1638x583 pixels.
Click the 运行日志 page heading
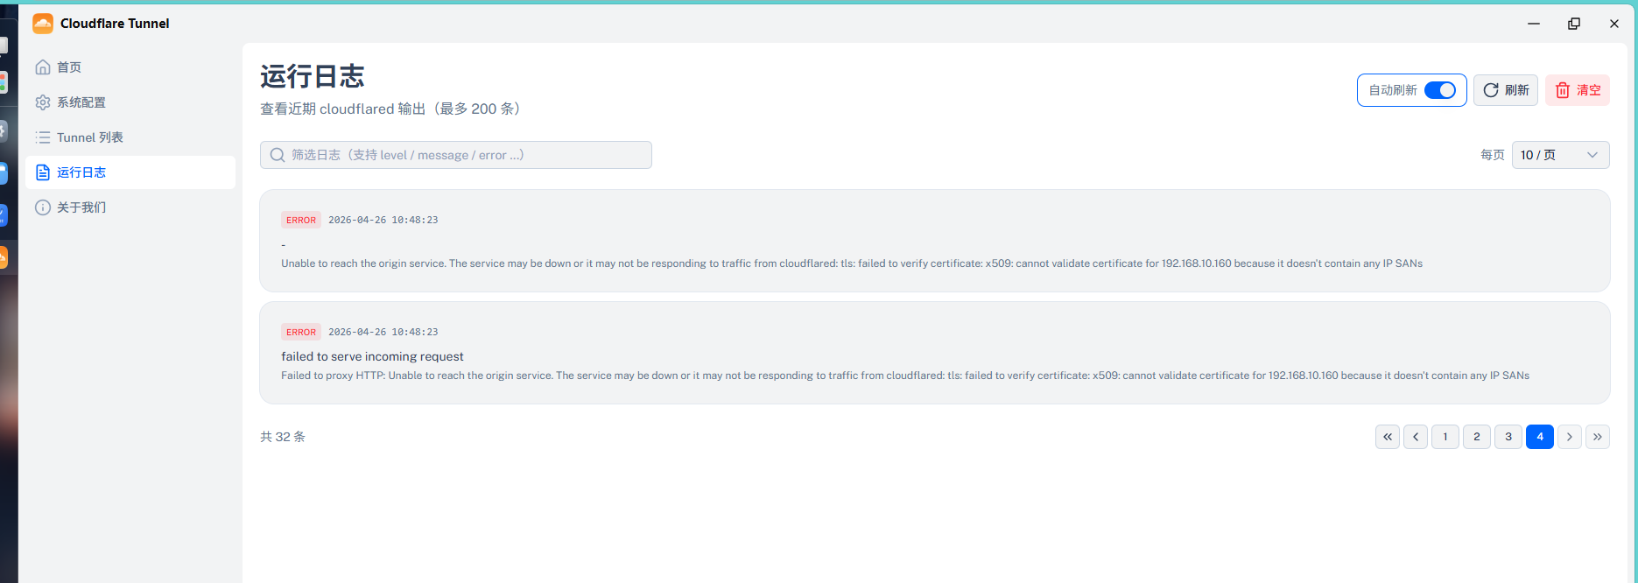pyautogui.click(x=313, y=76)
